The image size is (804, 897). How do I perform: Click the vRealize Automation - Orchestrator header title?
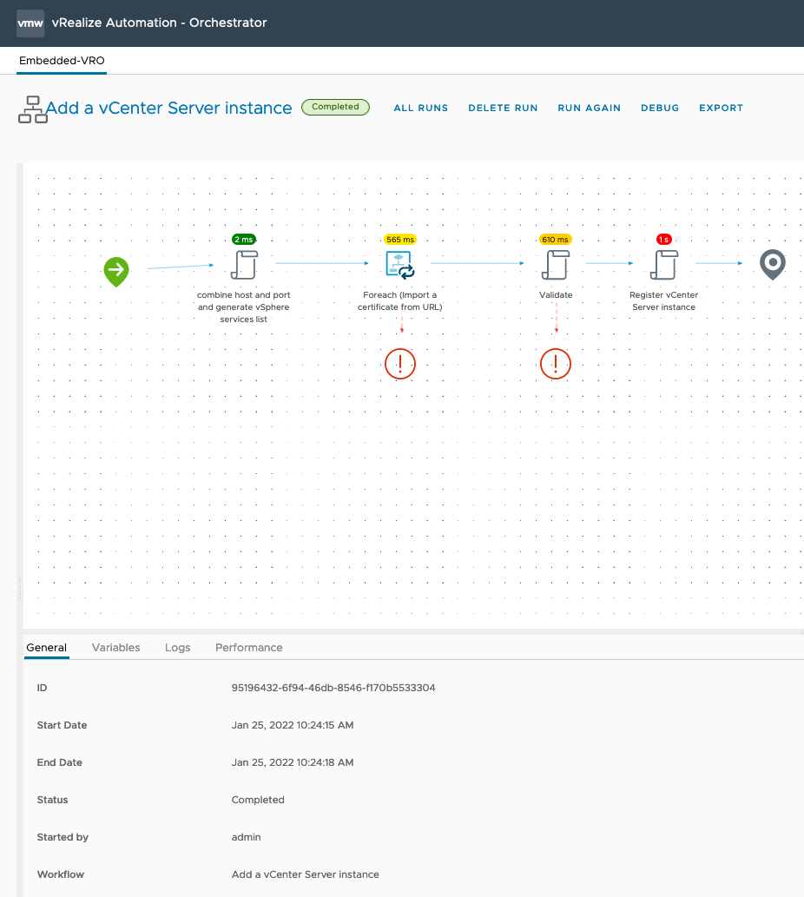[159, 23]
